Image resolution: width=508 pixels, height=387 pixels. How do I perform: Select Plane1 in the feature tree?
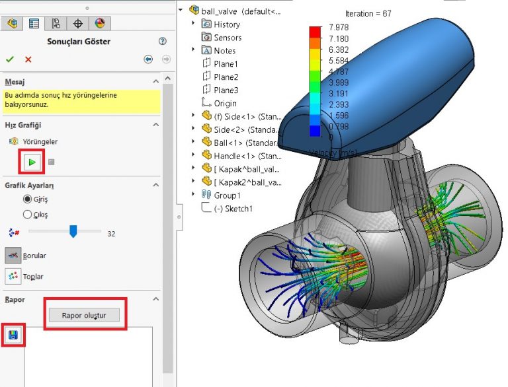click(x=225, y=63)
